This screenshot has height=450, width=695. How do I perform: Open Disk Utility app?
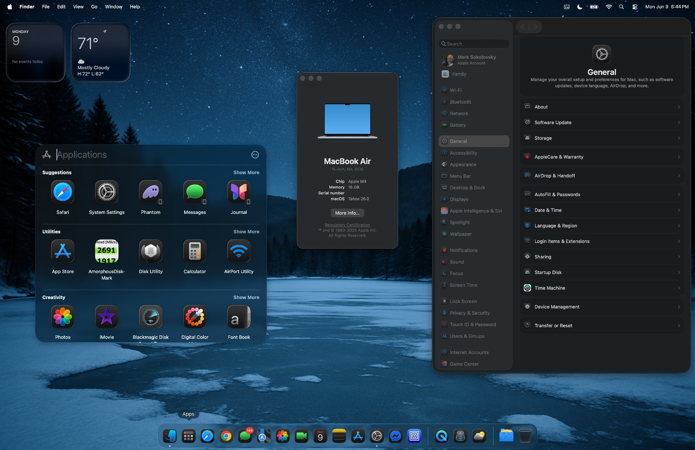point(151,251)
